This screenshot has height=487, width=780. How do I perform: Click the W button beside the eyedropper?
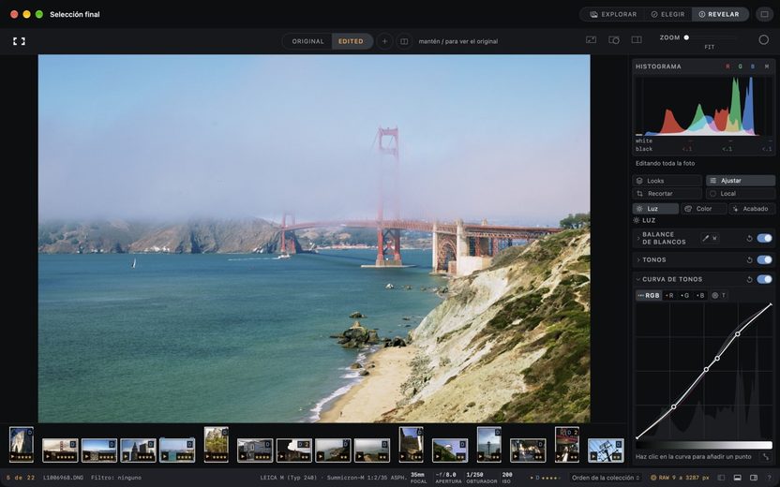pos(714,238)
